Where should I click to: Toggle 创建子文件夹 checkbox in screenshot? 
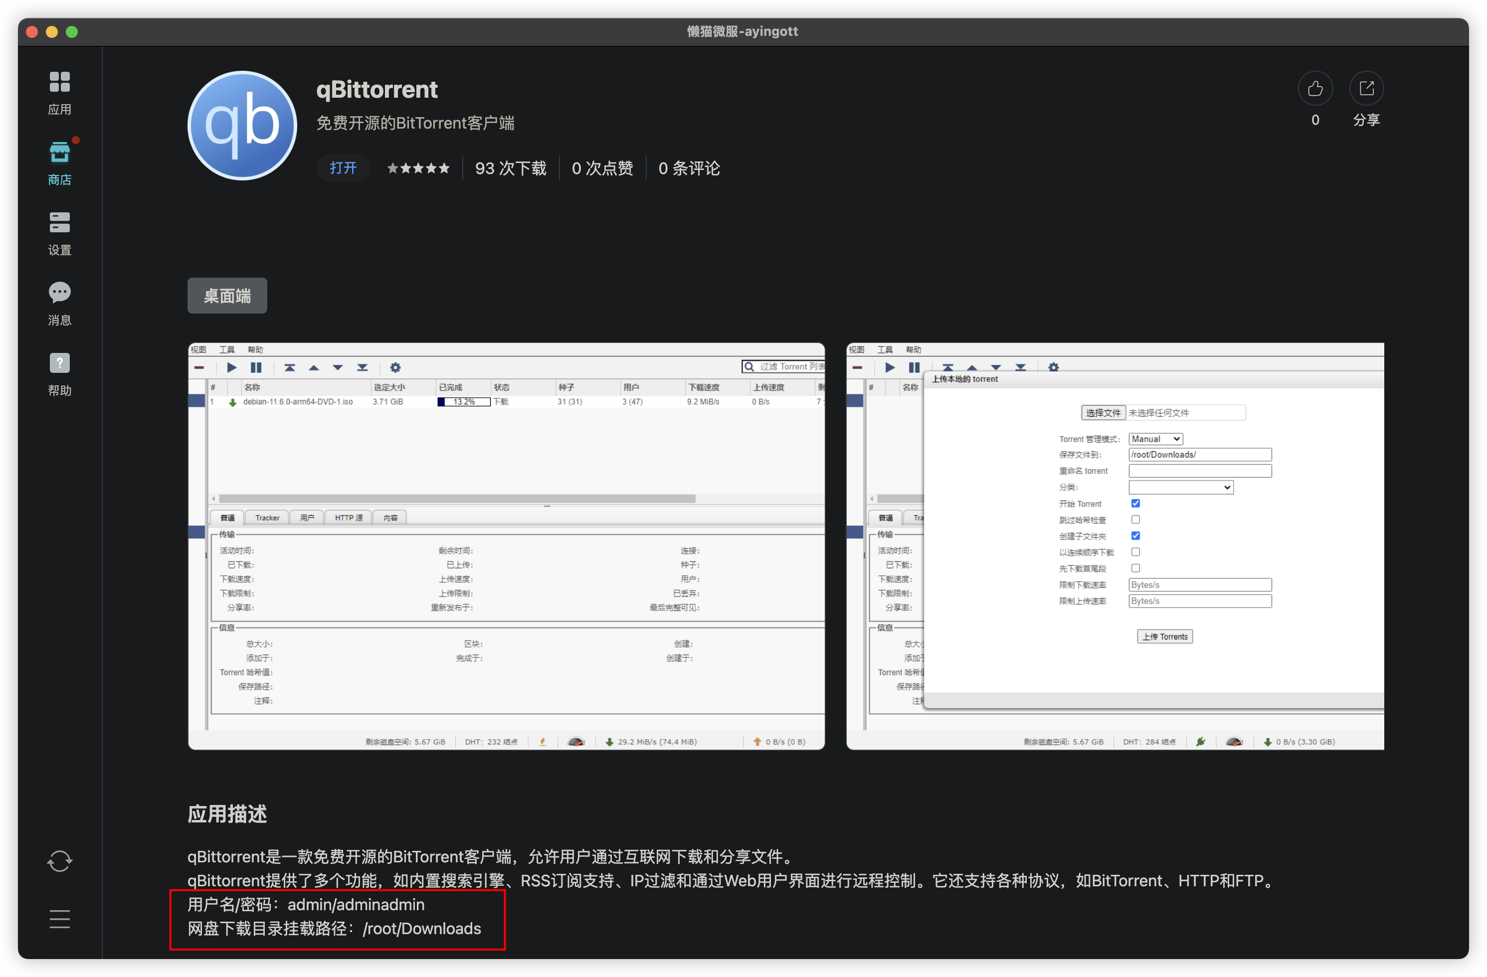(1135, 536)
